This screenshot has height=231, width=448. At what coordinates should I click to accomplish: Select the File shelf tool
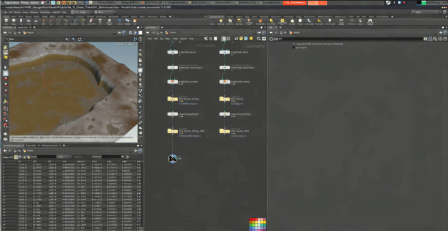click(x=135, y=22)
